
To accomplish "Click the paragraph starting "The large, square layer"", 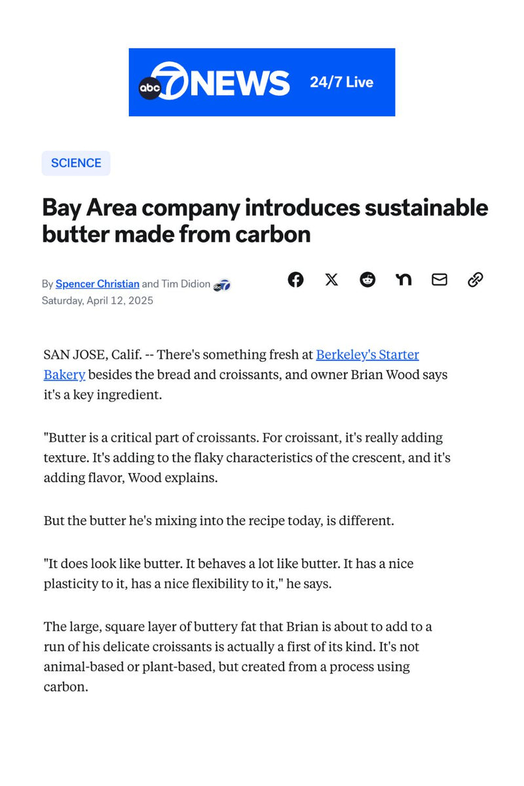I will pyautogui.click(x=237, y=656).
